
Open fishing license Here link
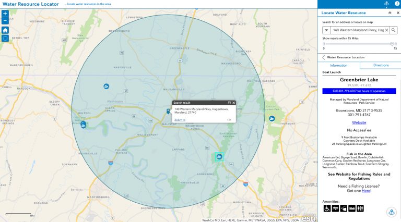point(366,191)
